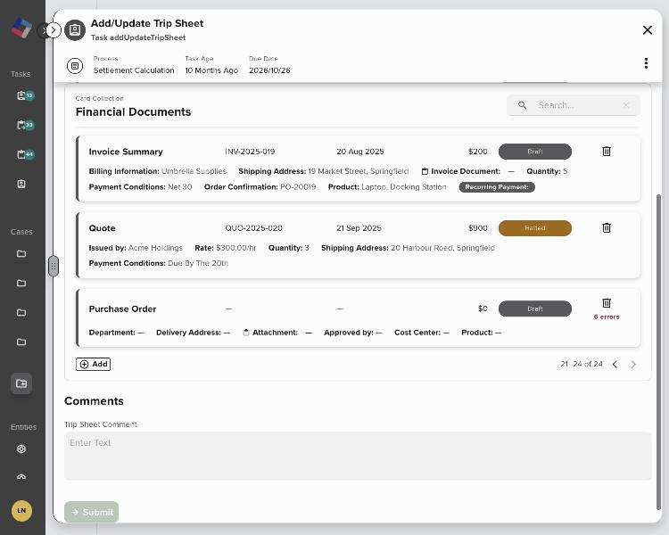Open the second Entities icon

click(21, 476)
